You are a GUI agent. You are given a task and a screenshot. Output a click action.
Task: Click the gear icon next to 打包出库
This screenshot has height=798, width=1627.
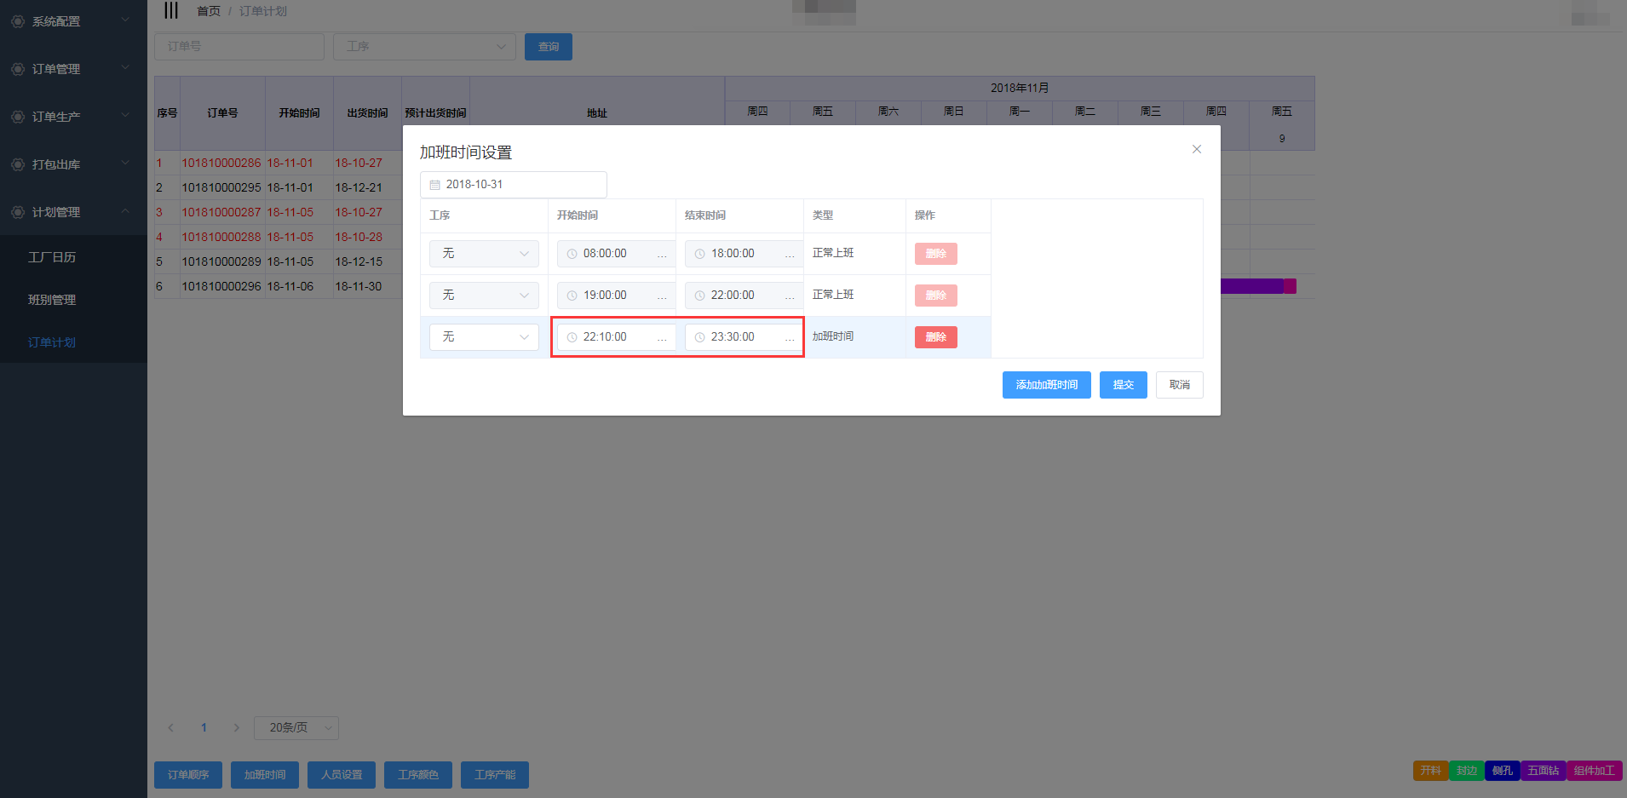(17, 164)
